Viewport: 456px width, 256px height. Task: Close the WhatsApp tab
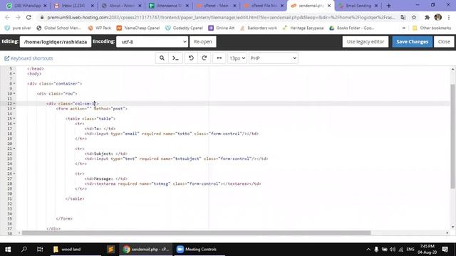45,6
